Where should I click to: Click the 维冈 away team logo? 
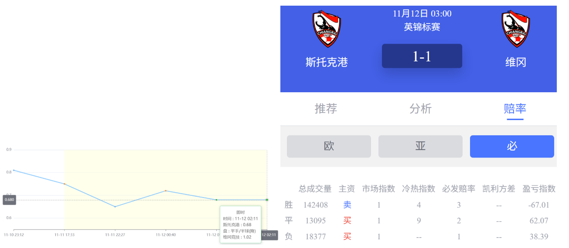pyautogui.click(x=515, y=29)
